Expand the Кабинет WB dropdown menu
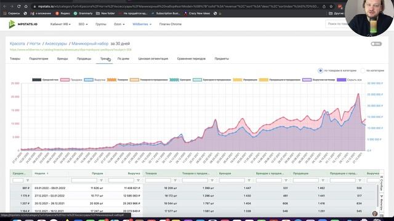 coord(60,25)
